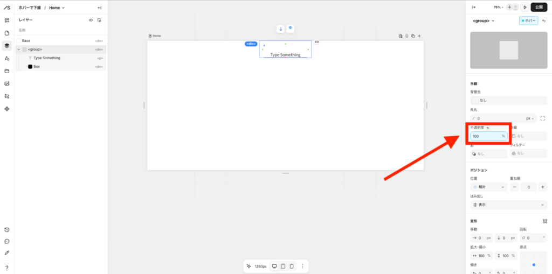Toggle the ホバー hover state

point(529,20)
